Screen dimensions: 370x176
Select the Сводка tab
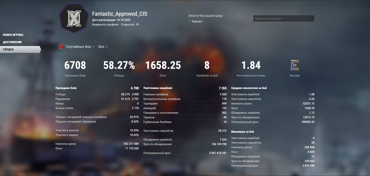click(x=20, y=49)
